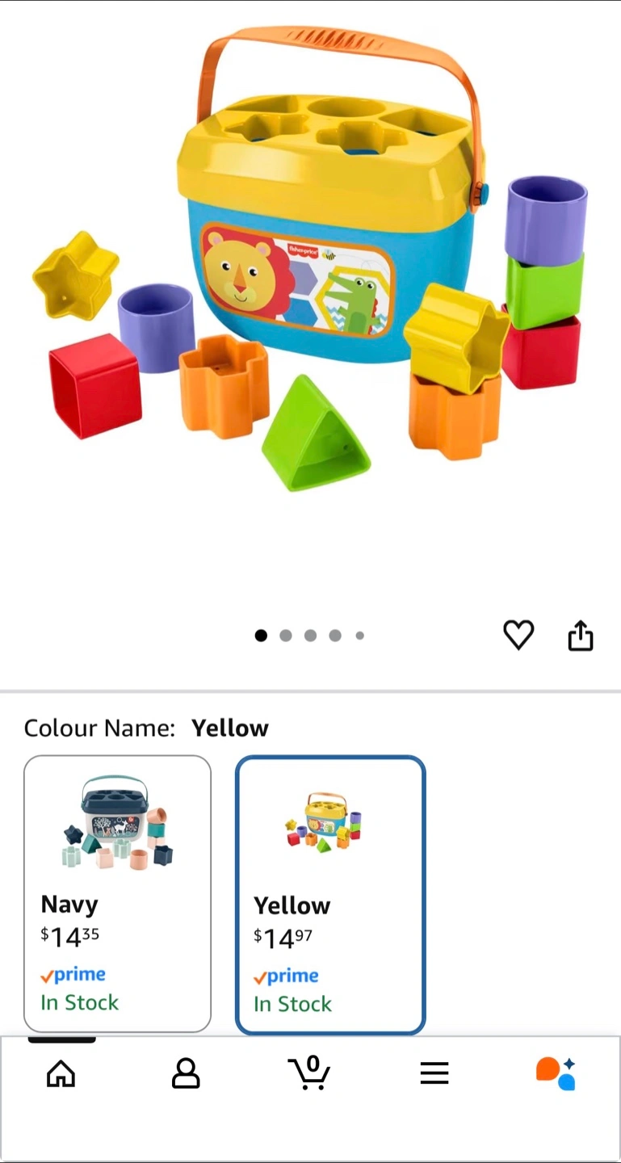The width and height of the screenshot is (621, 1163).
Task: Go to the third image dot
Action: [x=310, y=636]
